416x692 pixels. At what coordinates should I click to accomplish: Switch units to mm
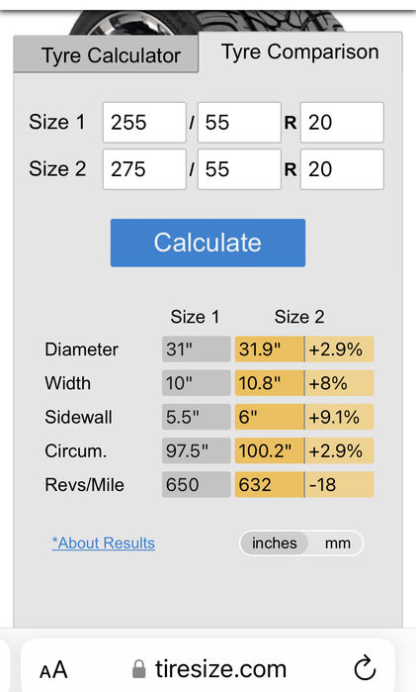tap(338, 543)
